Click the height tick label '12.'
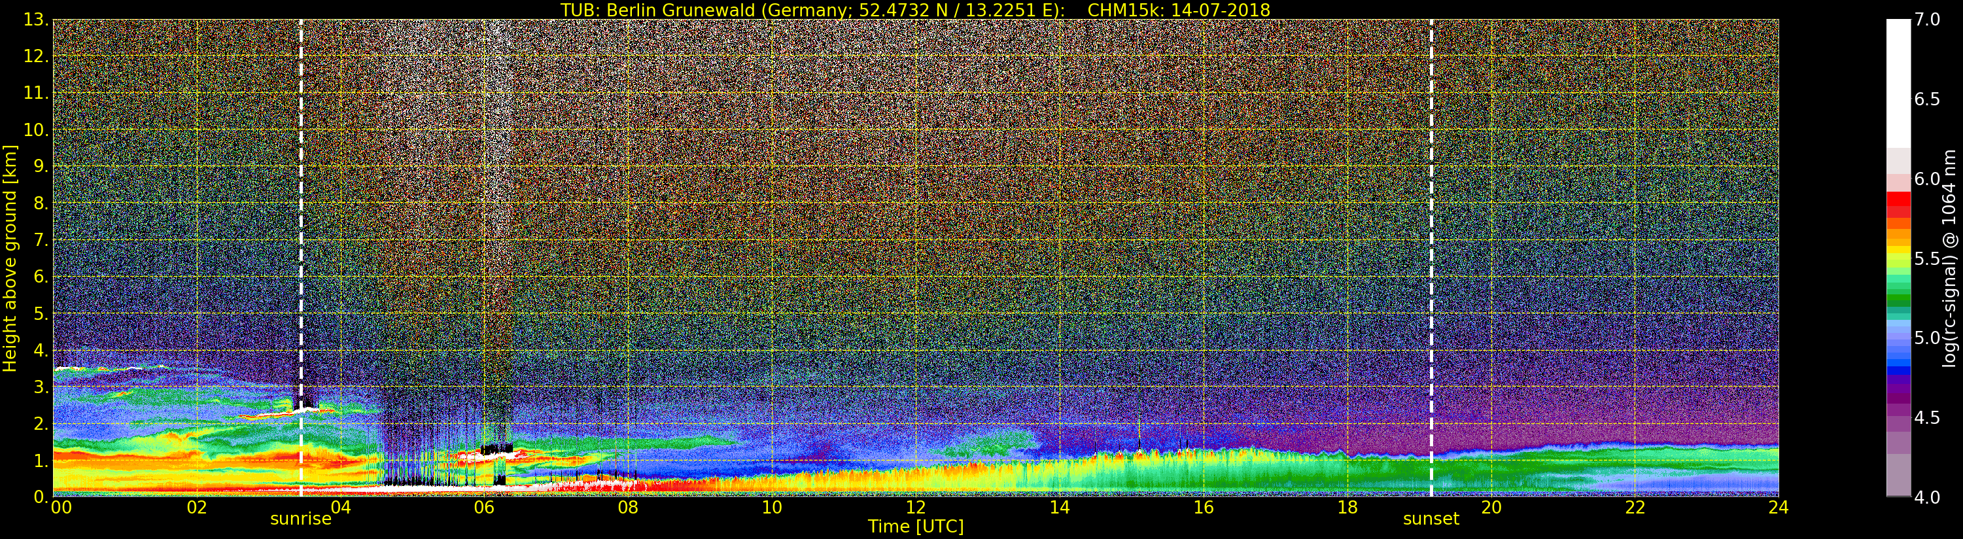 pos(36,56)
